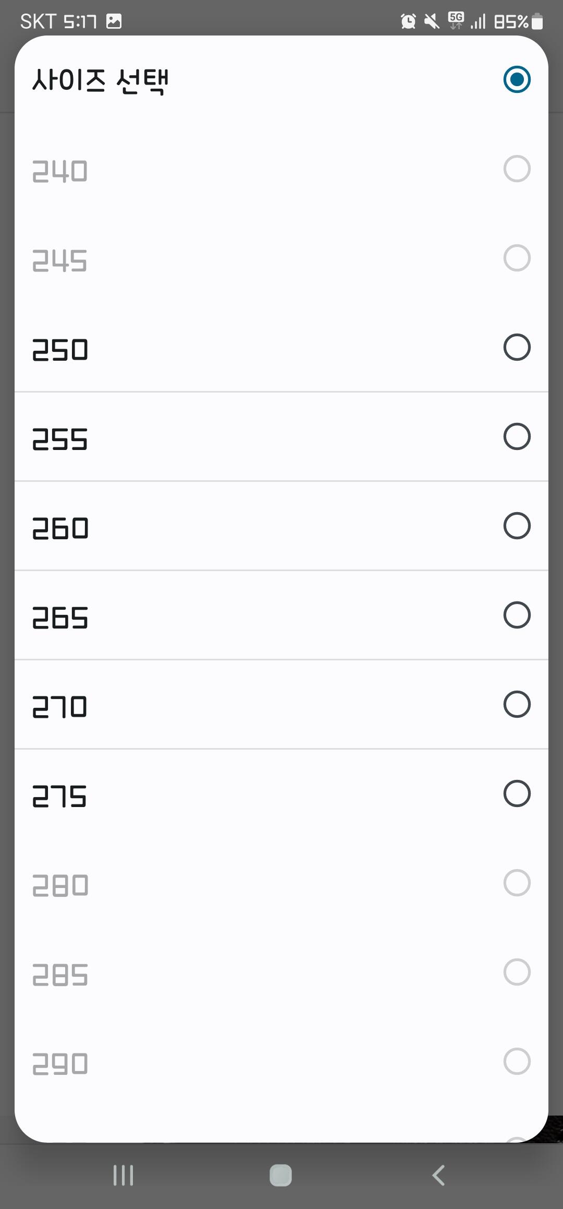This screenshot has height=1209, width=563.
Task: Select the 250 size radio button
Action: coord(517,348)
